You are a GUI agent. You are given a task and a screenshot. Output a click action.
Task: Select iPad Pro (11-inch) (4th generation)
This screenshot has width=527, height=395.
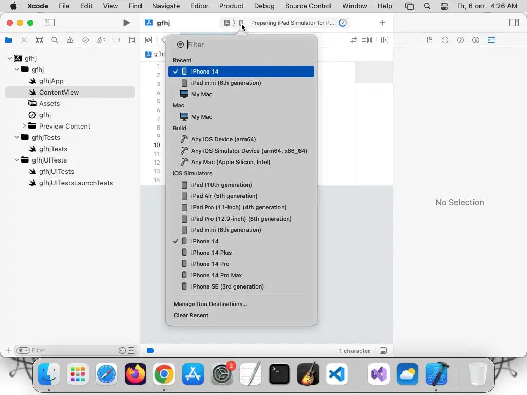click(241, 207)
